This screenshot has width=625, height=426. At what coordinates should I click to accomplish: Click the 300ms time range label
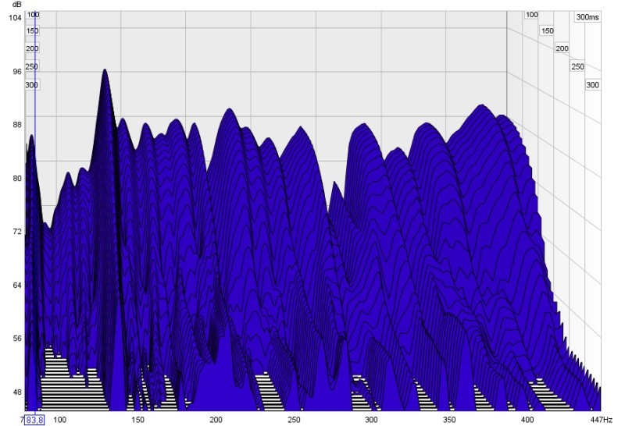(x=587, y=17)
